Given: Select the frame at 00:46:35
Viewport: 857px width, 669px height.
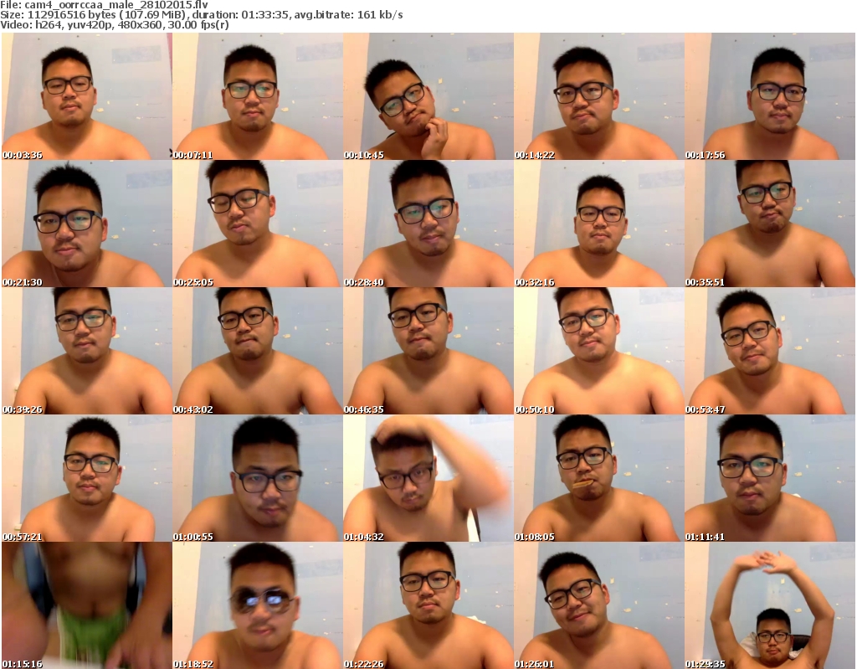Looking at the screenshot, I should point(428,351).
